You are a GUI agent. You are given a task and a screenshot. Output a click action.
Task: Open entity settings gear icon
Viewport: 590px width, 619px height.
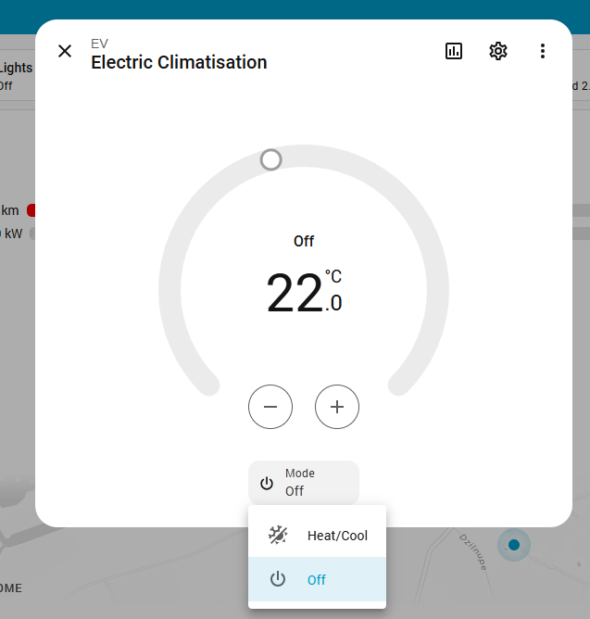pyautogui.click(x=498, y=51)
